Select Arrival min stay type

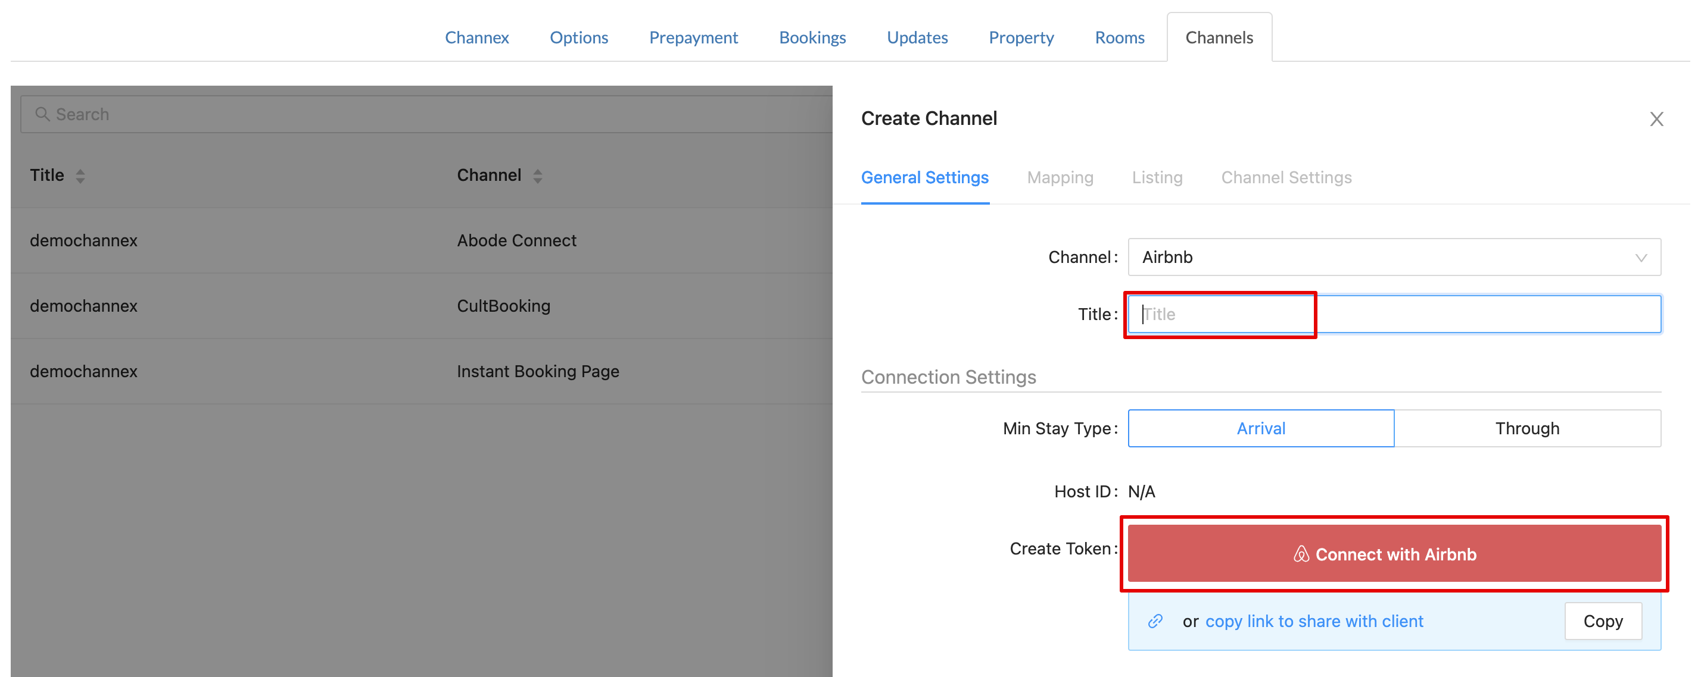pos(1260,428)
